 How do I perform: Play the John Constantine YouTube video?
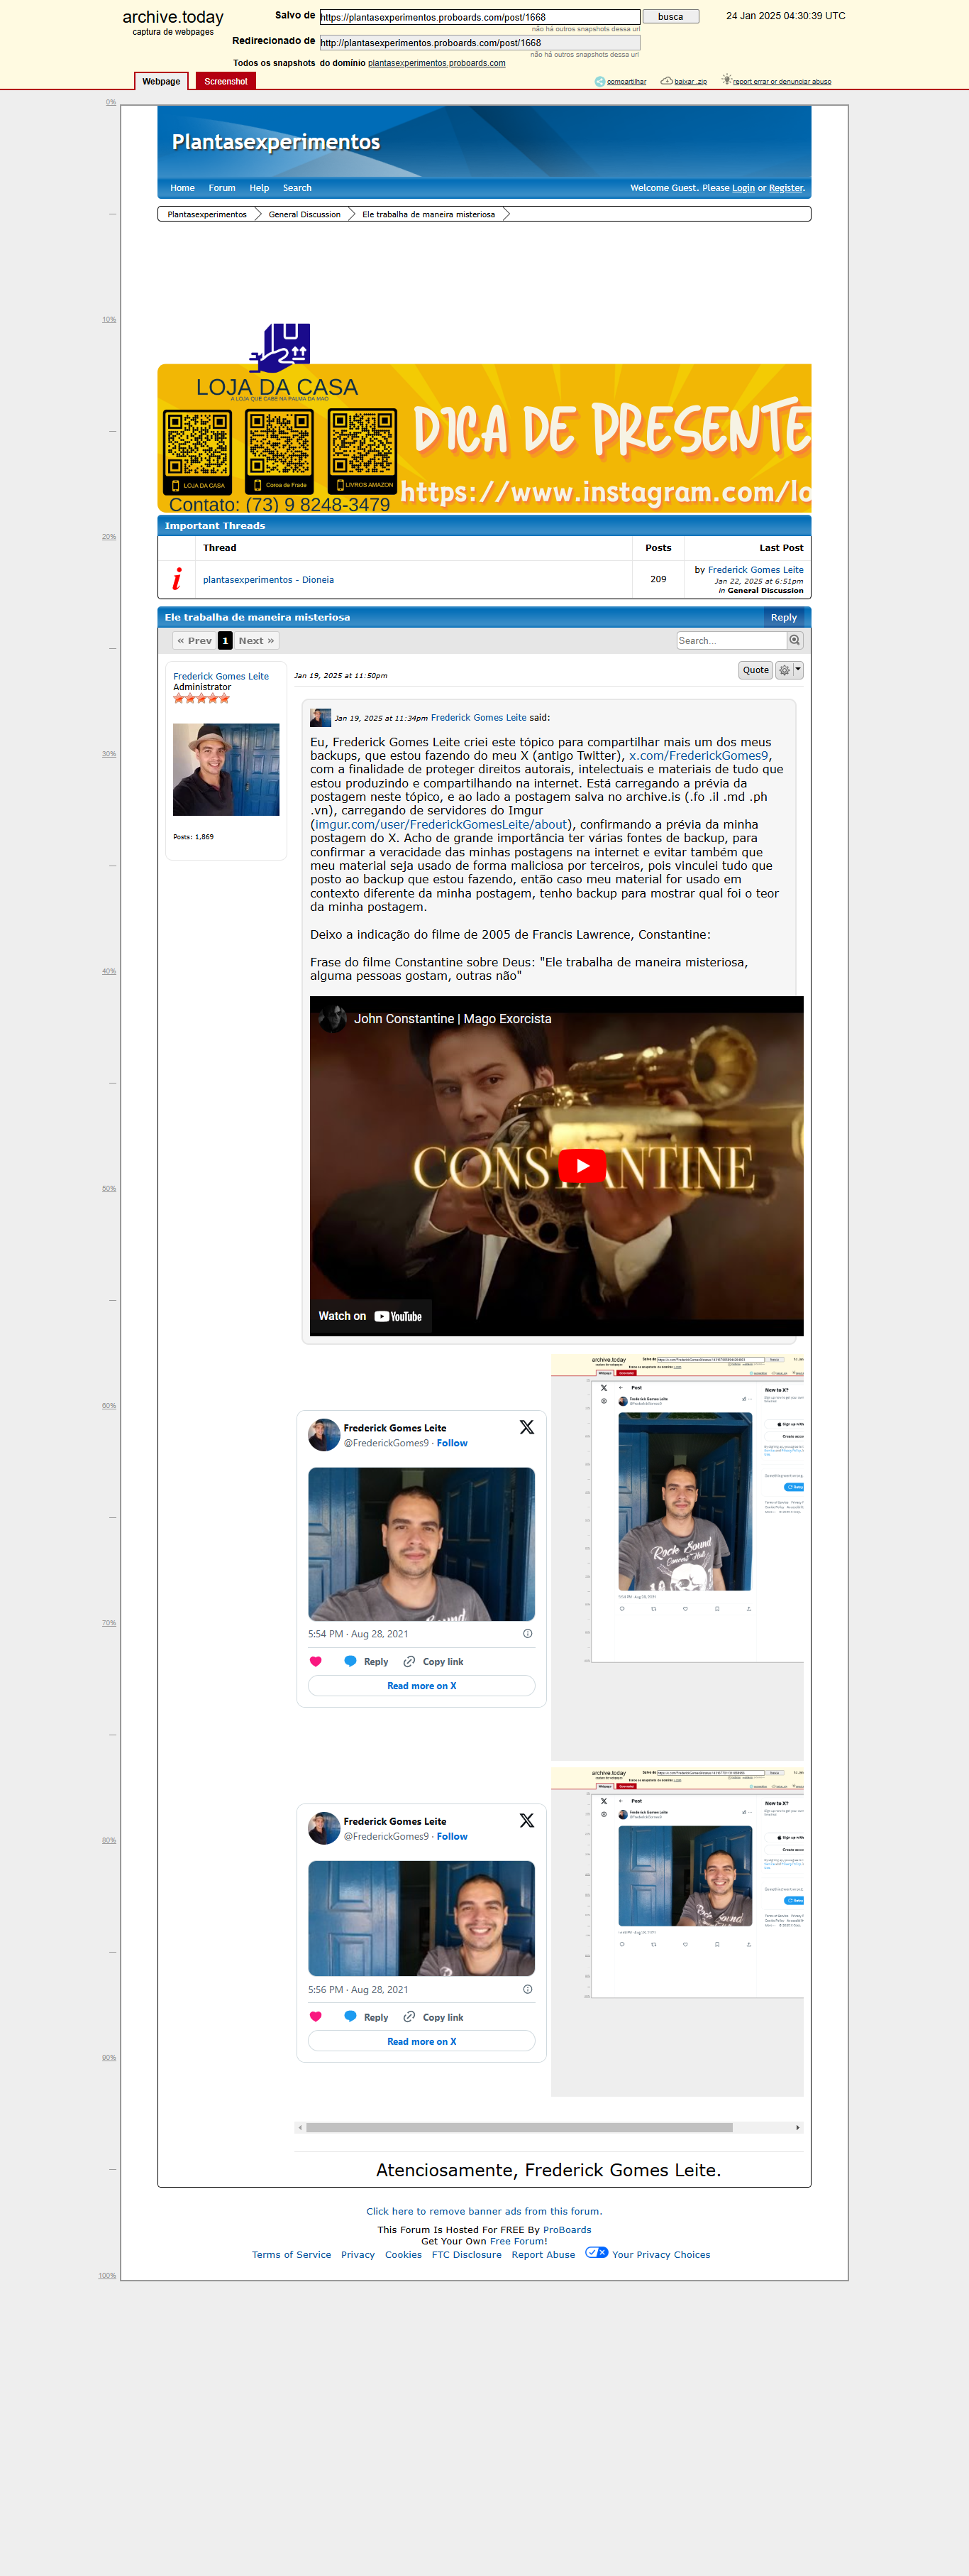pyautogui.click(x=582, y=1166)
